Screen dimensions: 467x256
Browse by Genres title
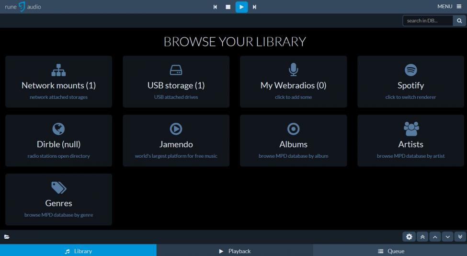pos(58,203)
